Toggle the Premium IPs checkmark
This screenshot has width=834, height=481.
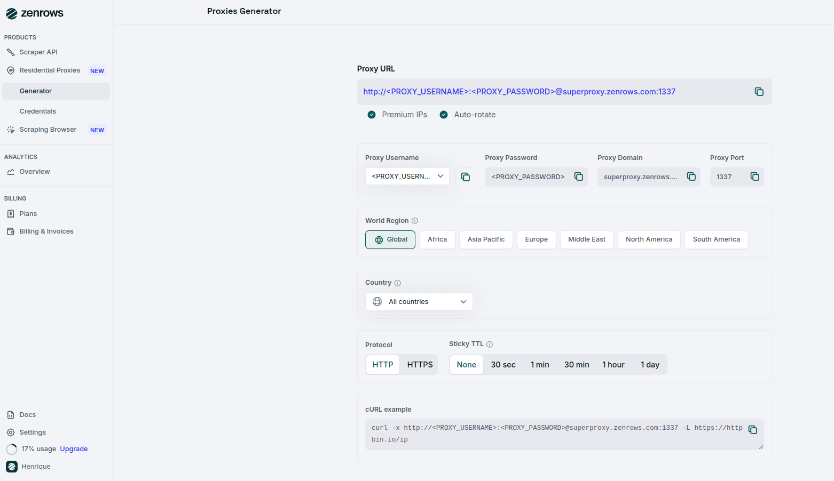point(372,115)
